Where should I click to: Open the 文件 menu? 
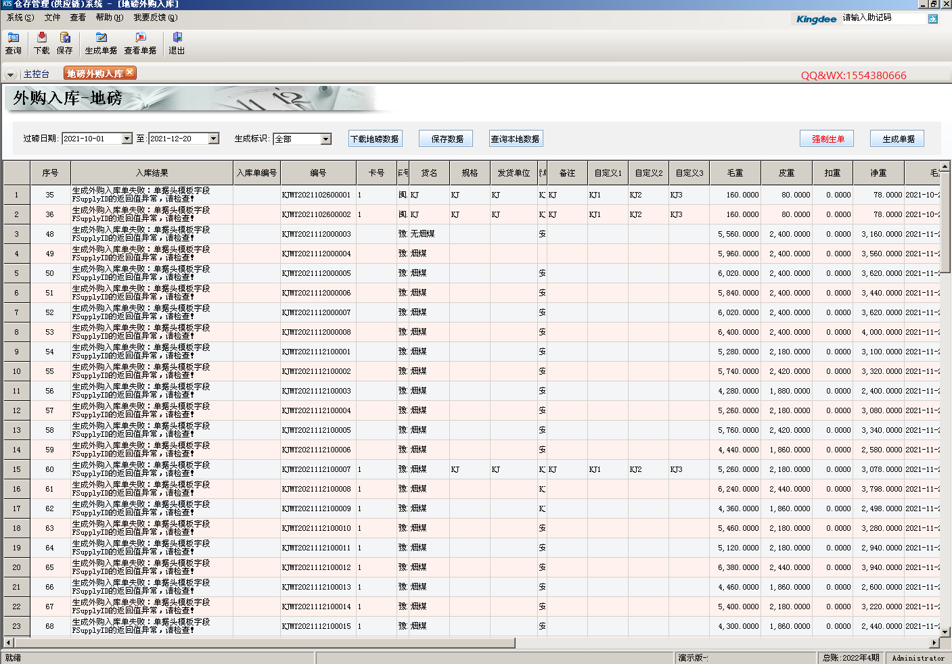click(x=52, y=18)
